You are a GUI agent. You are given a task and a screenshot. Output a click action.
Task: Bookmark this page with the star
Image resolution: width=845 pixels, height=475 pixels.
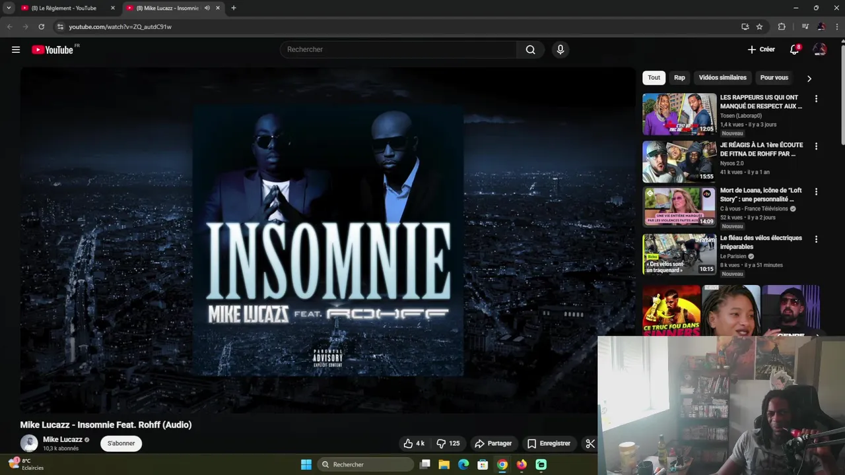759,26
